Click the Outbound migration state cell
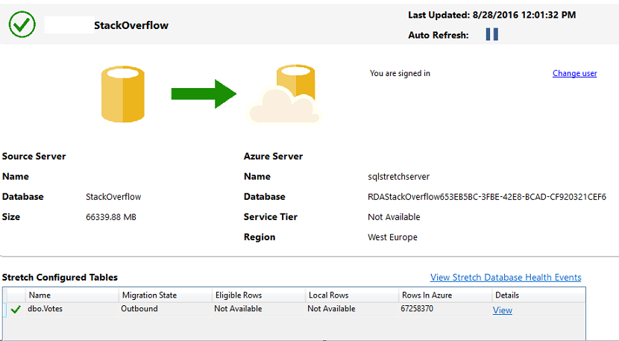 [139, 309]
